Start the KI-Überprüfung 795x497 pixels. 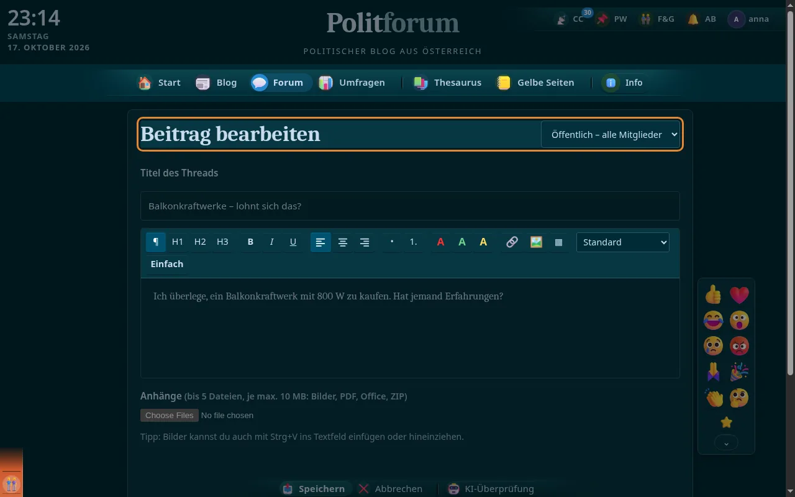point(491,489)
